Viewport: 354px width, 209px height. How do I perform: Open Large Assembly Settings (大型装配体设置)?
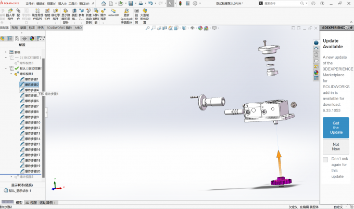[145, 16]
